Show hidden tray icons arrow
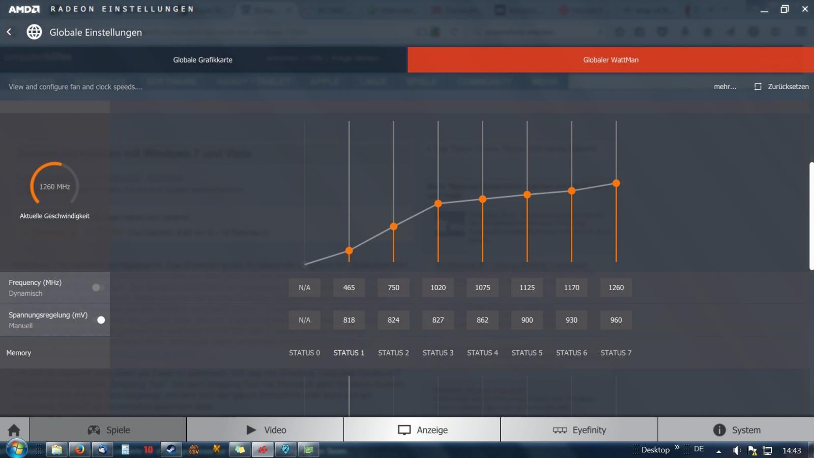 coord(719,451)
